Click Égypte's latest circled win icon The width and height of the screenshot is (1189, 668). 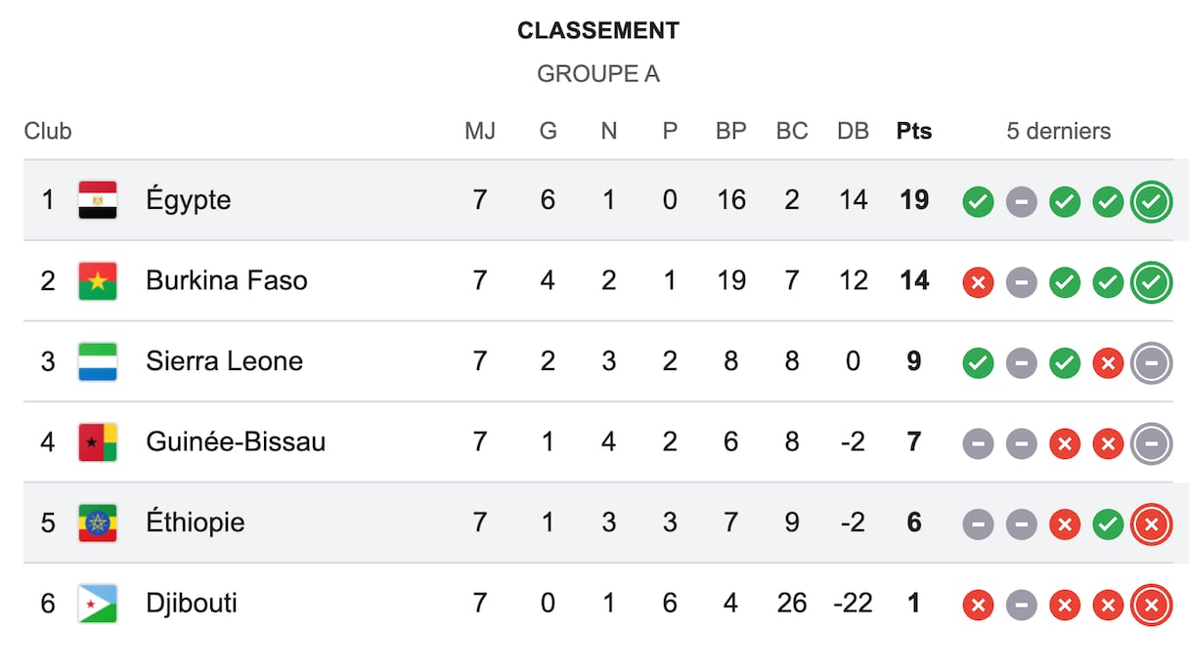pos(1151,202)
